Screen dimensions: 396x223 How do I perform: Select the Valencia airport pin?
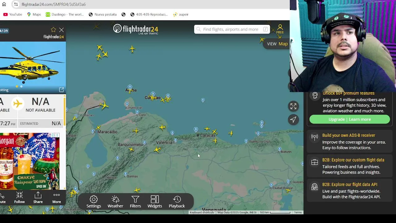[x=175, y=140]
